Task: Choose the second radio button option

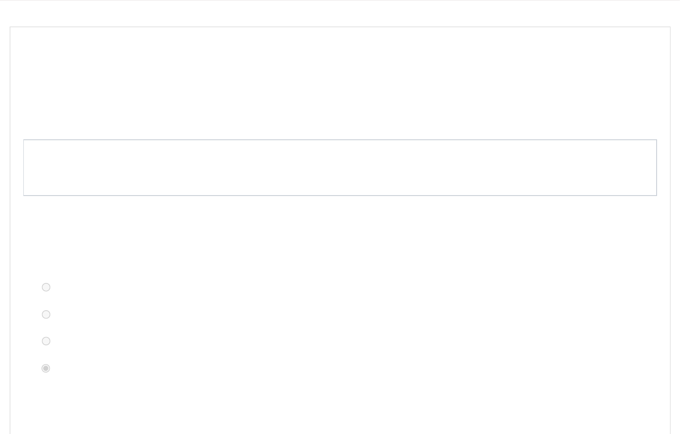Action: coord(46,315)
